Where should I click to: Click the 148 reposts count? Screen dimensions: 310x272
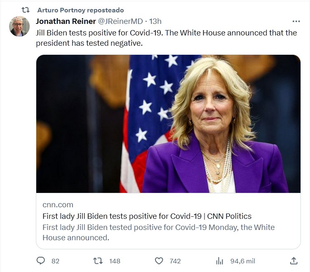pyautogui.click(x=115, y=261)
